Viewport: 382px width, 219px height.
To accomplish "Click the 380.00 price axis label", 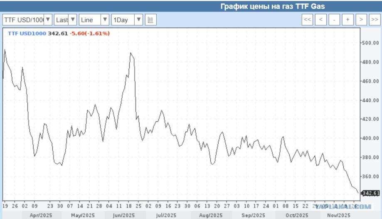I will click(370, 157).
